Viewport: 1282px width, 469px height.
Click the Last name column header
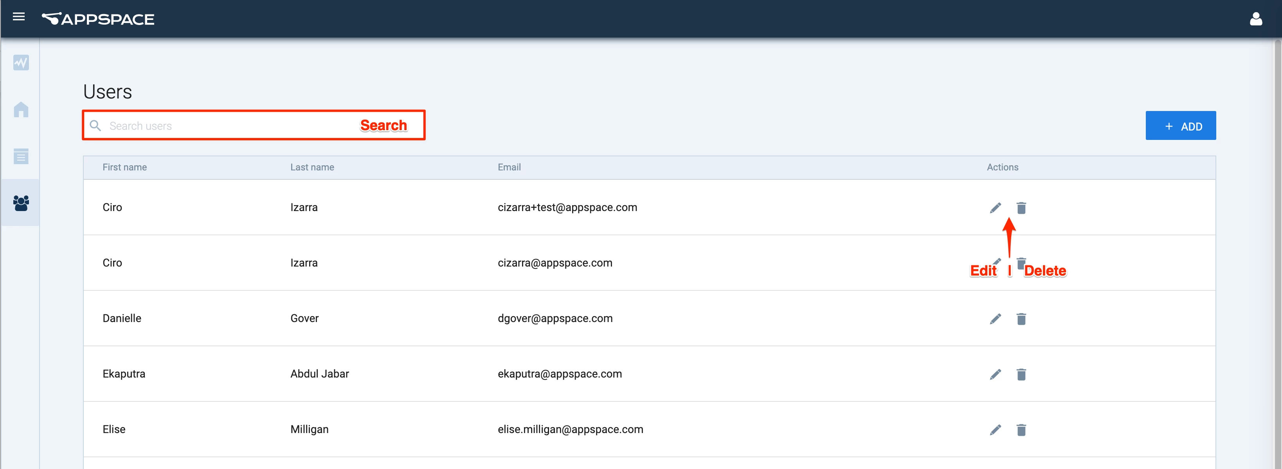(312, 167)
